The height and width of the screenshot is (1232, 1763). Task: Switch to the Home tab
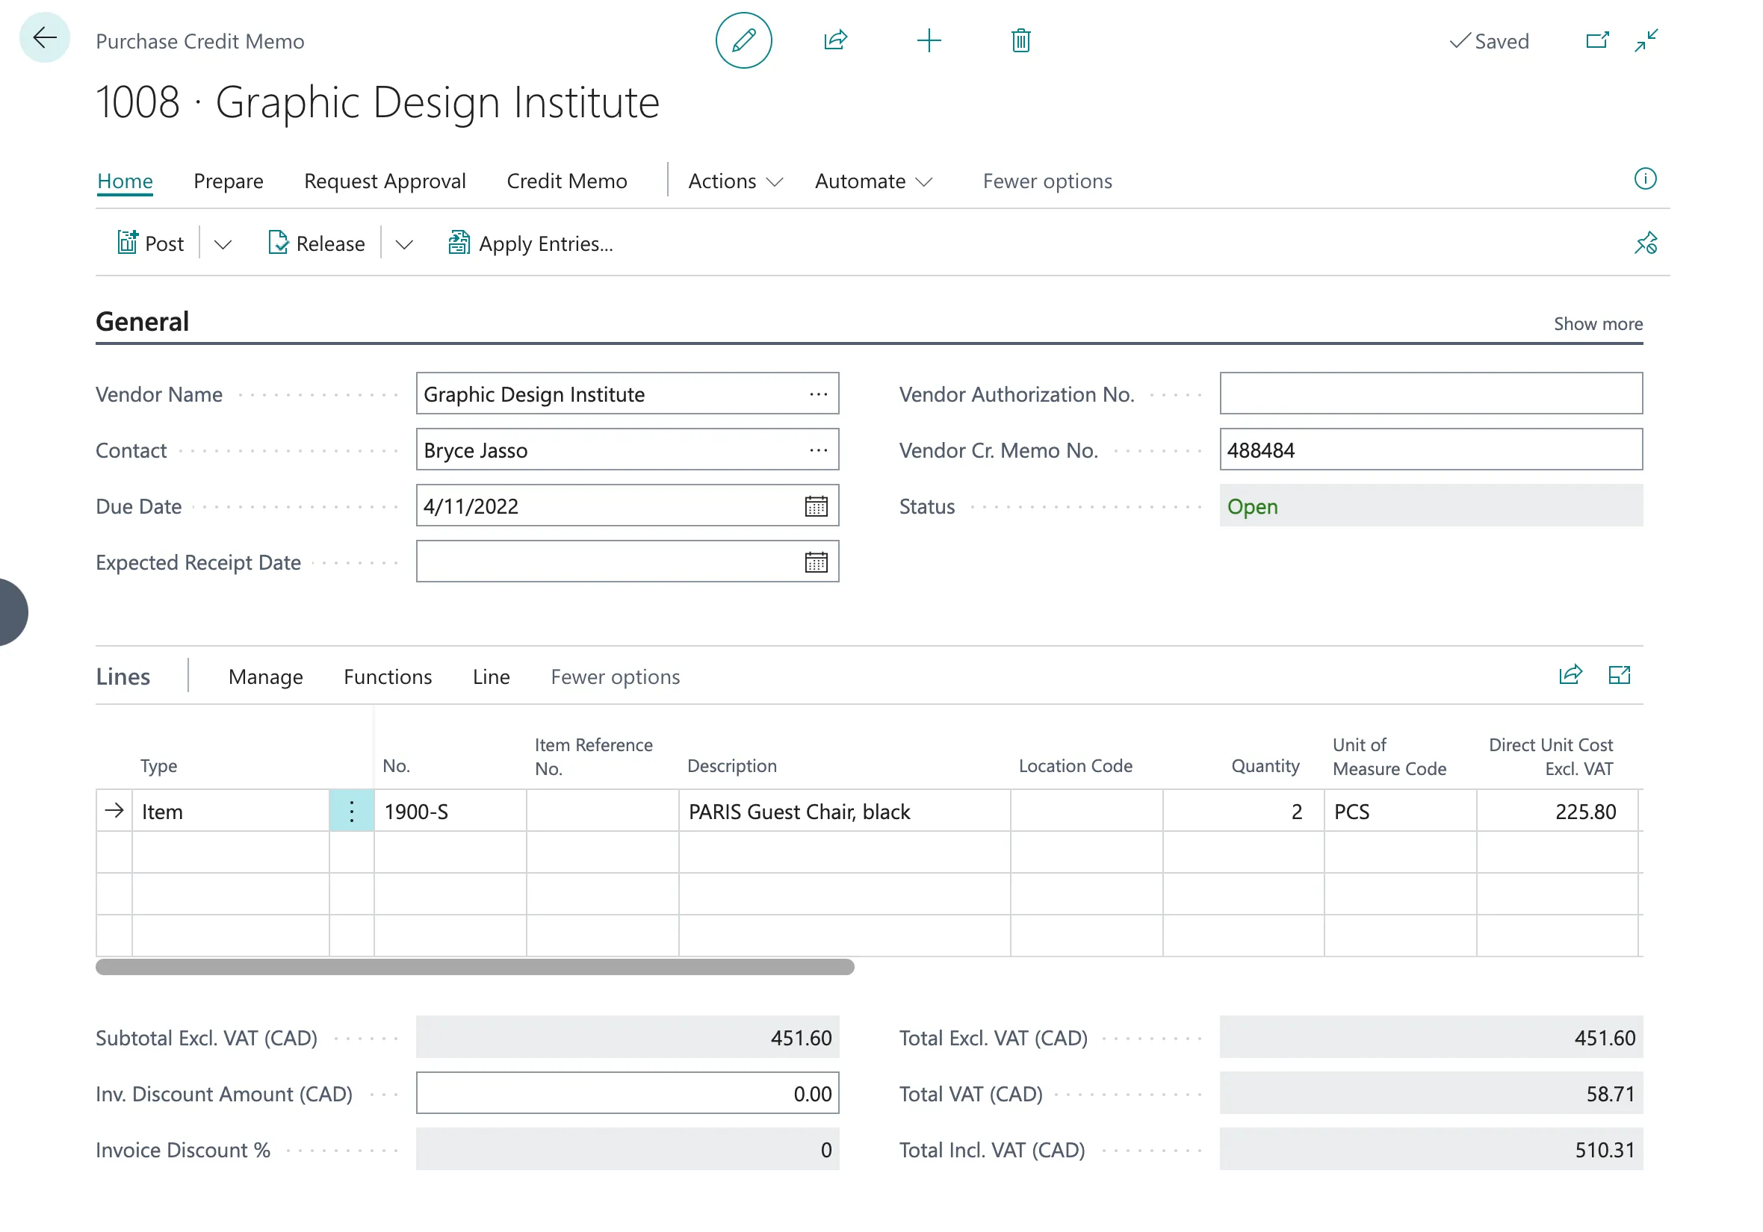[x=126, y=181]
